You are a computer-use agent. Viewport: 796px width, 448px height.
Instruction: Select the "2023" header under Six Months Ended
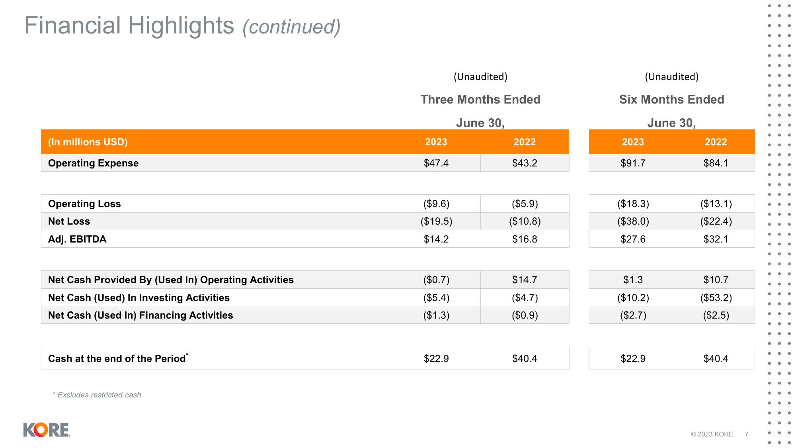(633, 142)
